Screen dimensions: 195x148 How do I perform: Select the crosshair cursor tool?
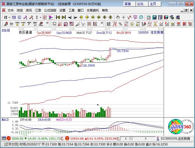coord(123,17)
